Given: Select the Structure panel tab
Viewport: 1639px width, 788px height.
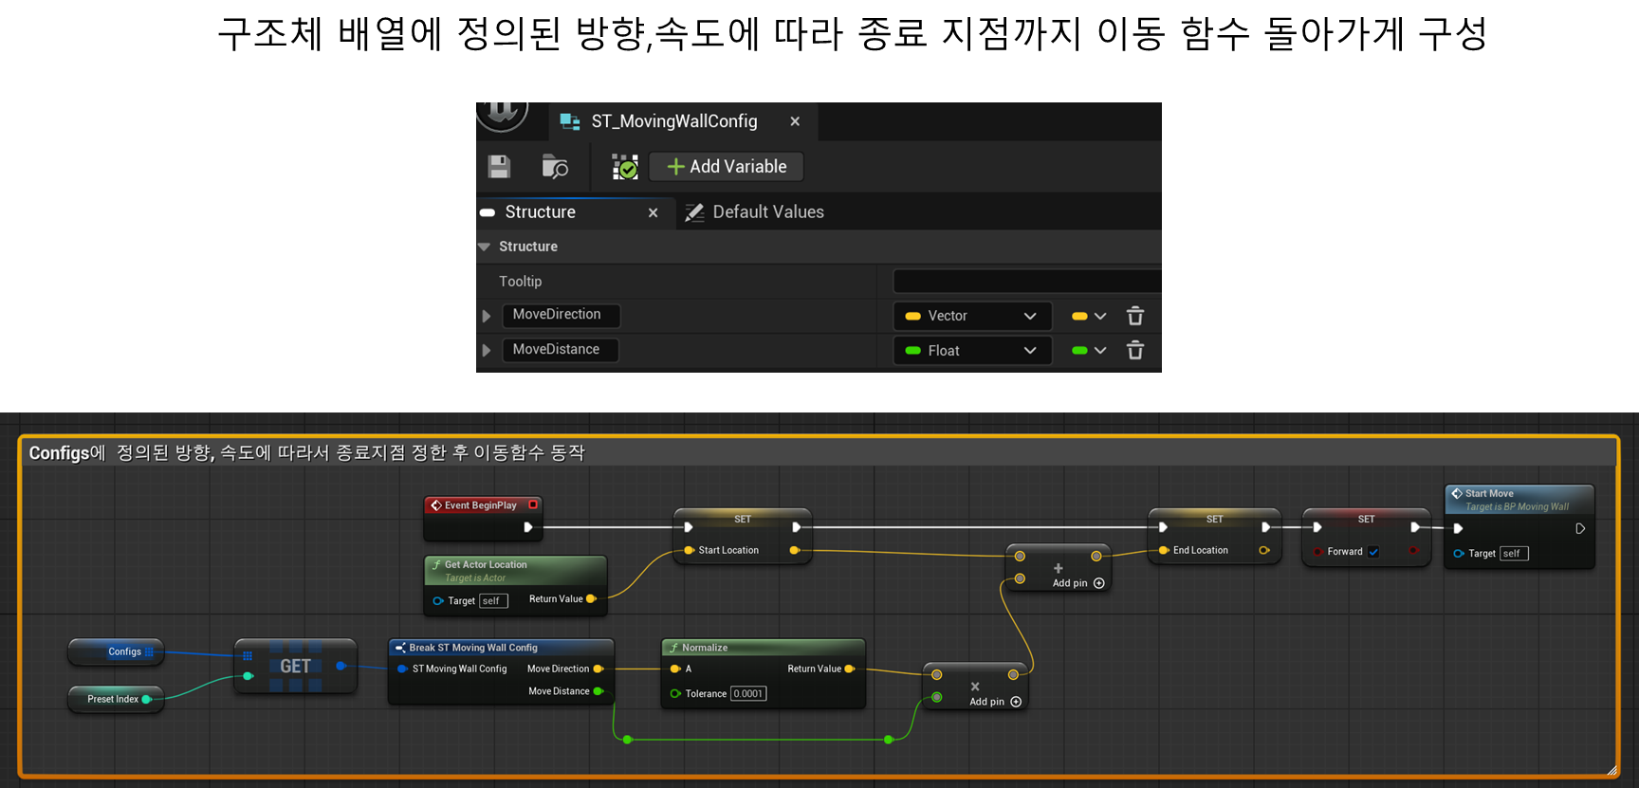Looking at the screenshot, I should point(576,212).
